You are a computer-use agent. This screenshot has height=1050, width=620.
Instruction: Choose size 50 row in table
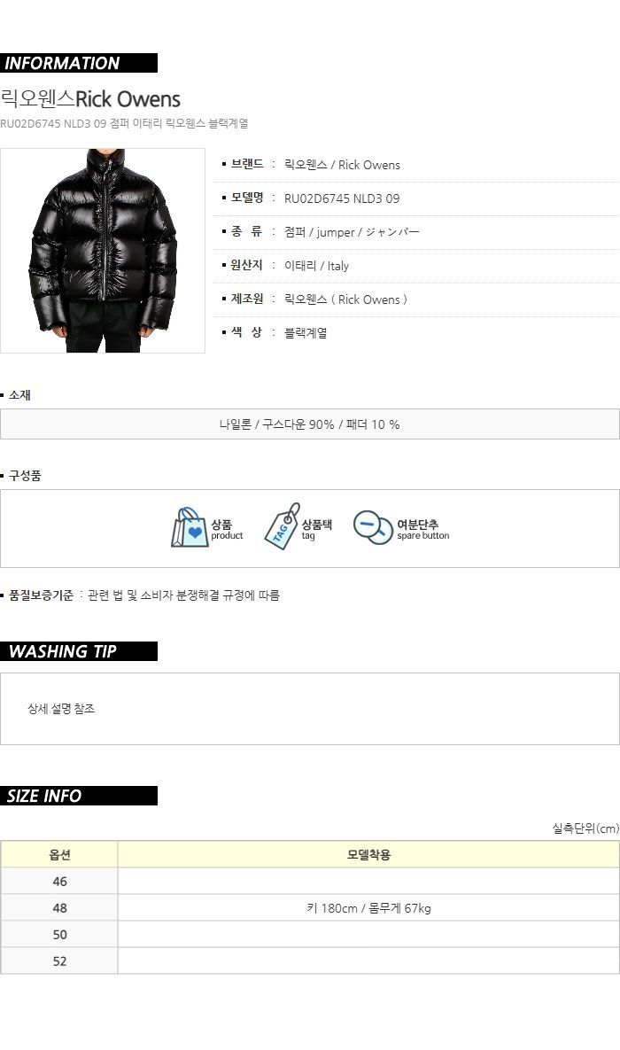(310, 934)
